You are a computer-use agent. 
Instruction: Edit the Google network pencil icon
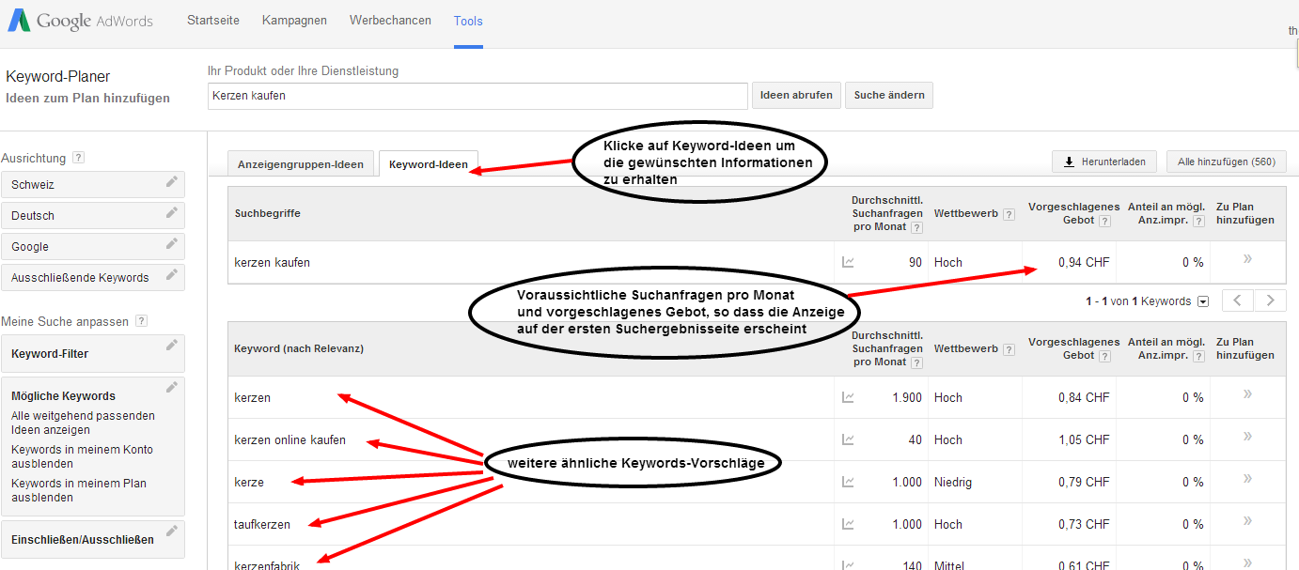(171, 244)
